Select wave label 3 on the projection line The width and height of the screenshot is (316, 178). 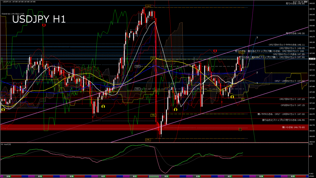click(x=257, y=37)
